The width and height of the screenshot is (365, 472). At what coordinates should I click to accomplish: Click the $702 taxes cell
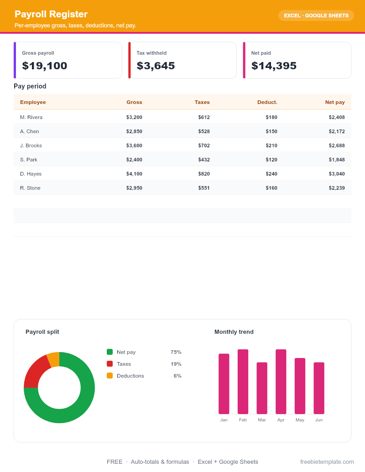204,145
